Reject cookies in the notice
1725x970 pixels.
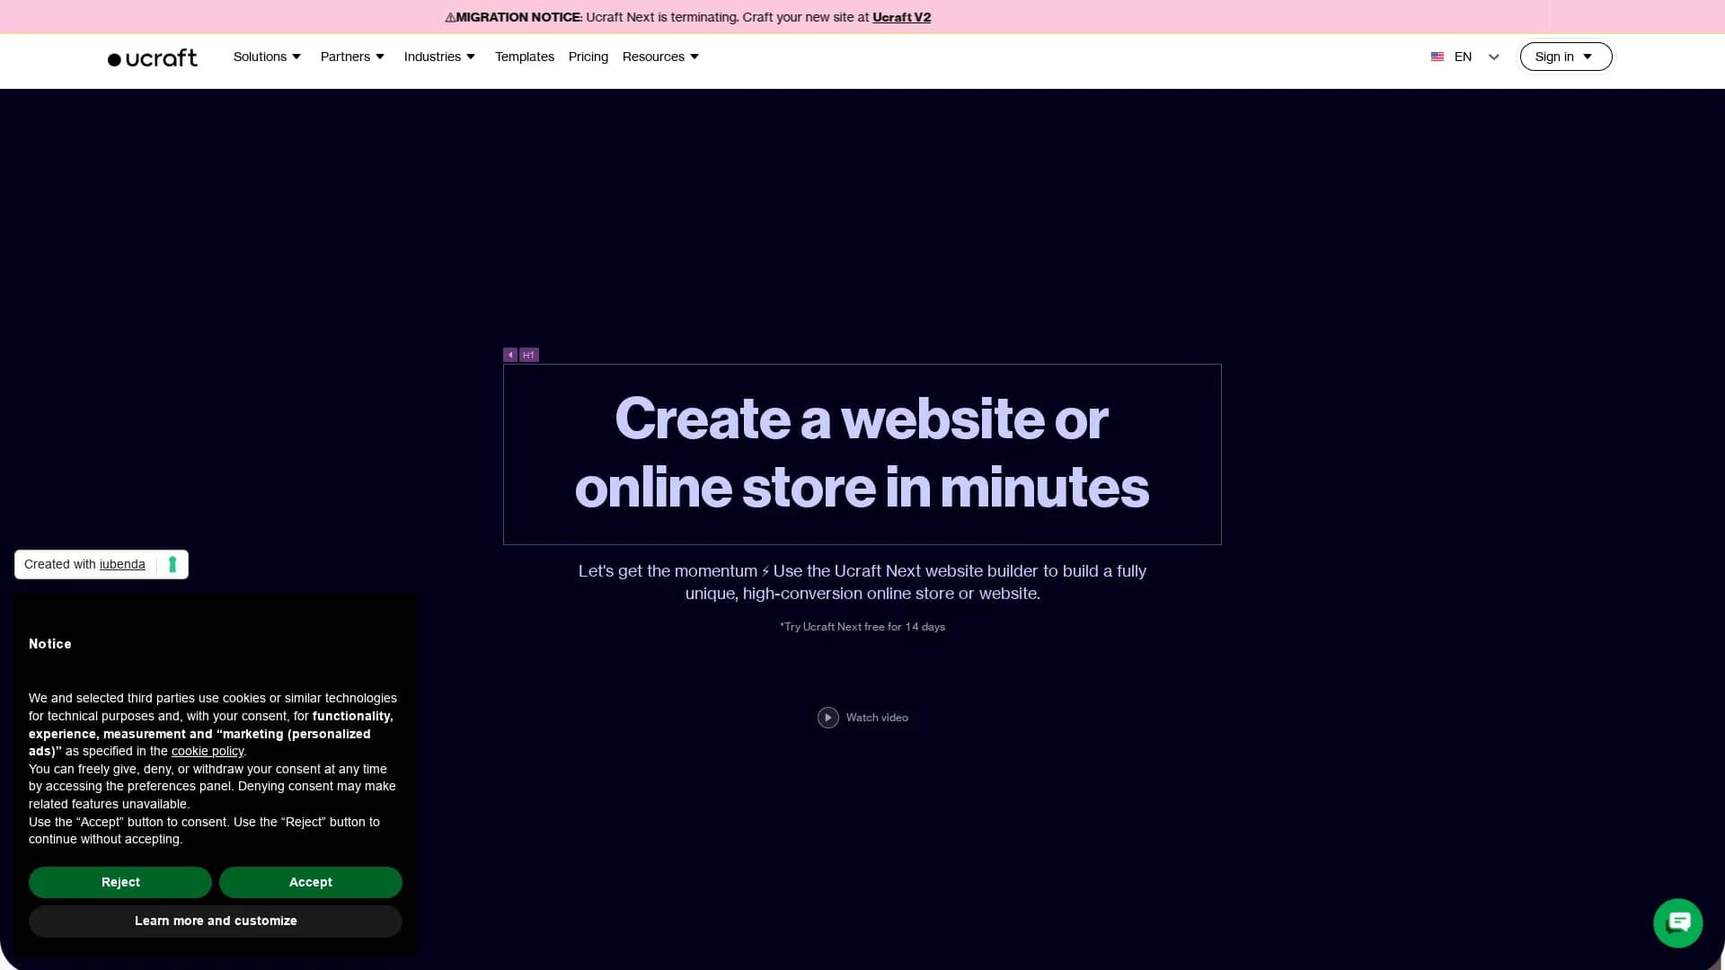click(x=120, y=882)
